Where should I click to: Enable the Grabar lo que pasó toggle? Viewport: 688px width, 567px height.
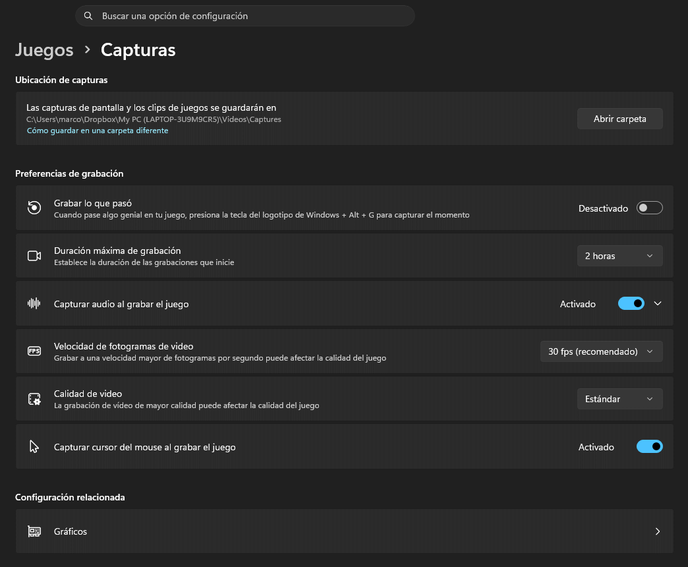point(649,208)
